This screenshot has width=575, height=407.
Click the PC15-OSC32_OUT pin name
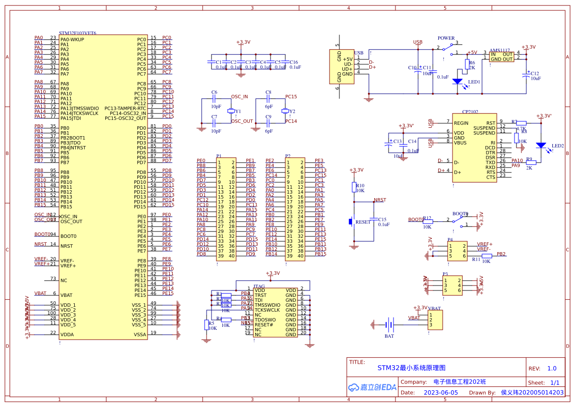click(x=125, y=118)
